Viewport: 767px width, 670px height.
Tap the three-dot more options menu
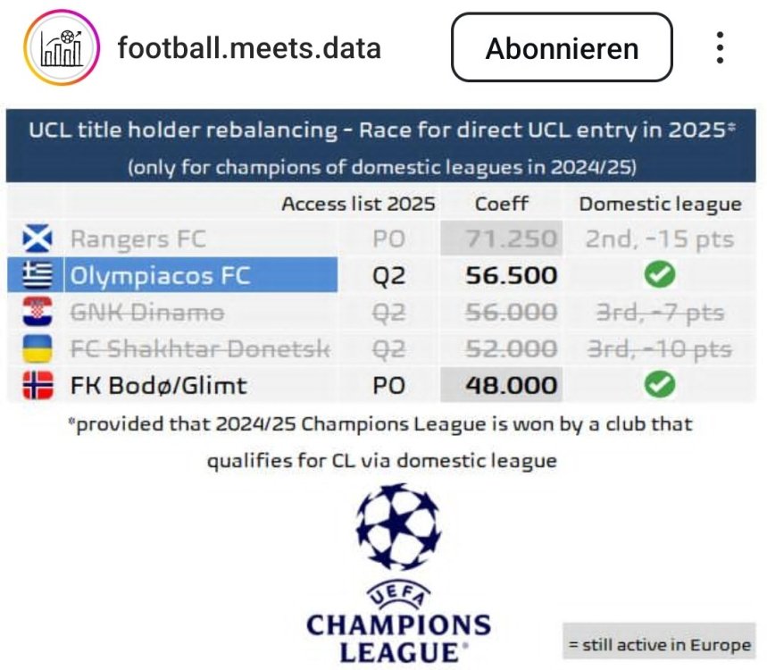720,47
